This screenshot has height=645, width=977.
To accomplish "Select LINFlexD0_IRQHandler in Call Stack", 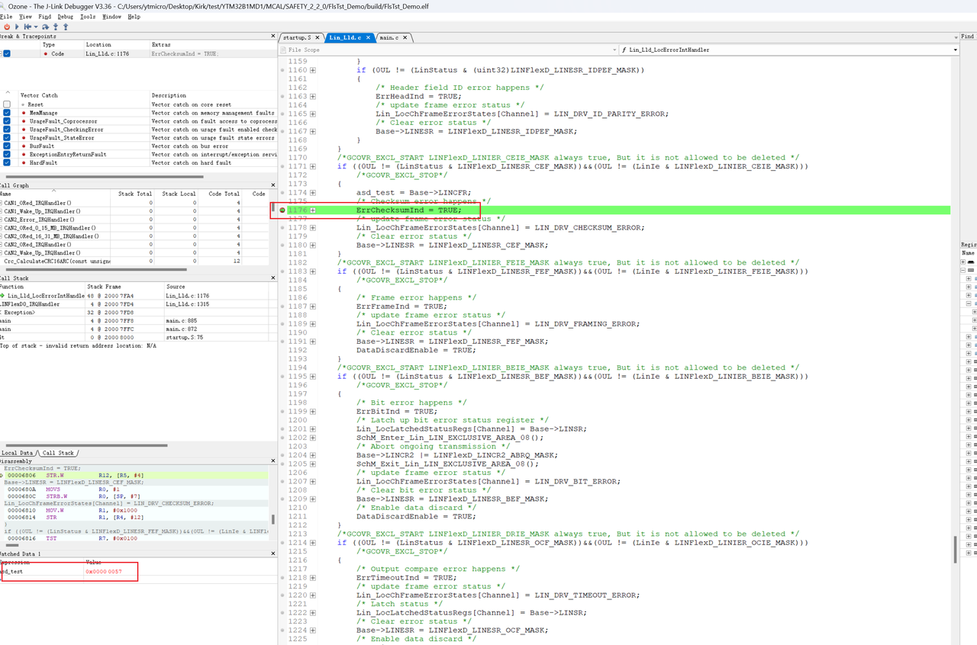I will pos(31,304).
